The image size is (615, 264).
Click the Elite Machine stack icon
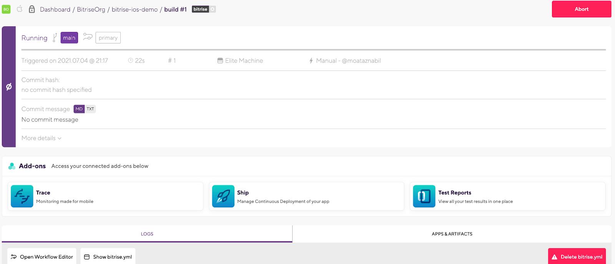tap(220, 60)
